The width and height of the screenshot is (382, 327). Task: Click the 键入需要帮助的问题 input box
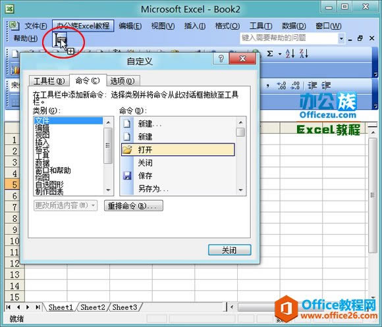click(x=289, y=38)
